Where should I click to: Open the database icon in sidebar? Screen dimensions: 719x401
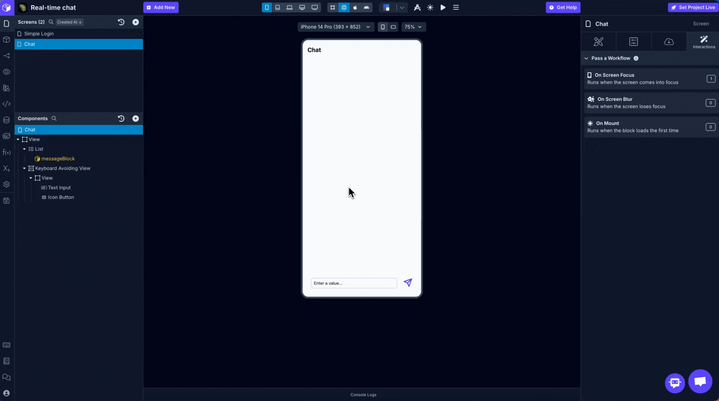(6, 120)
